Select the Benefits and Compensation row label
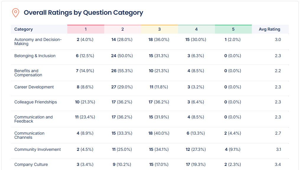 [28, 73]
